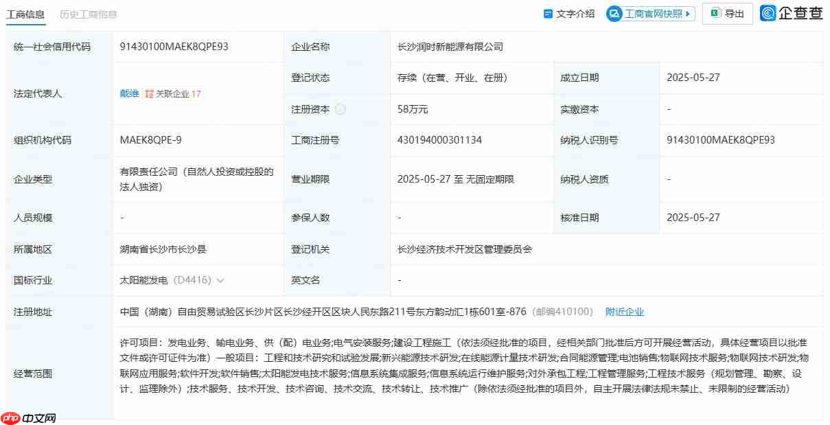Image resolution: width=830 pixels, height=425 pixels.
Task: Click the 工商官网快照 snapshot button
Action: 649,13
